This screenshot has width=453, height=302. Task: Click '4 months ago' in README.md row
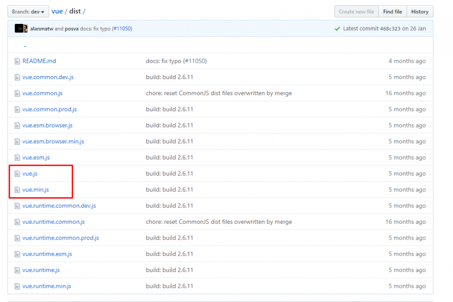coord(407,61)
